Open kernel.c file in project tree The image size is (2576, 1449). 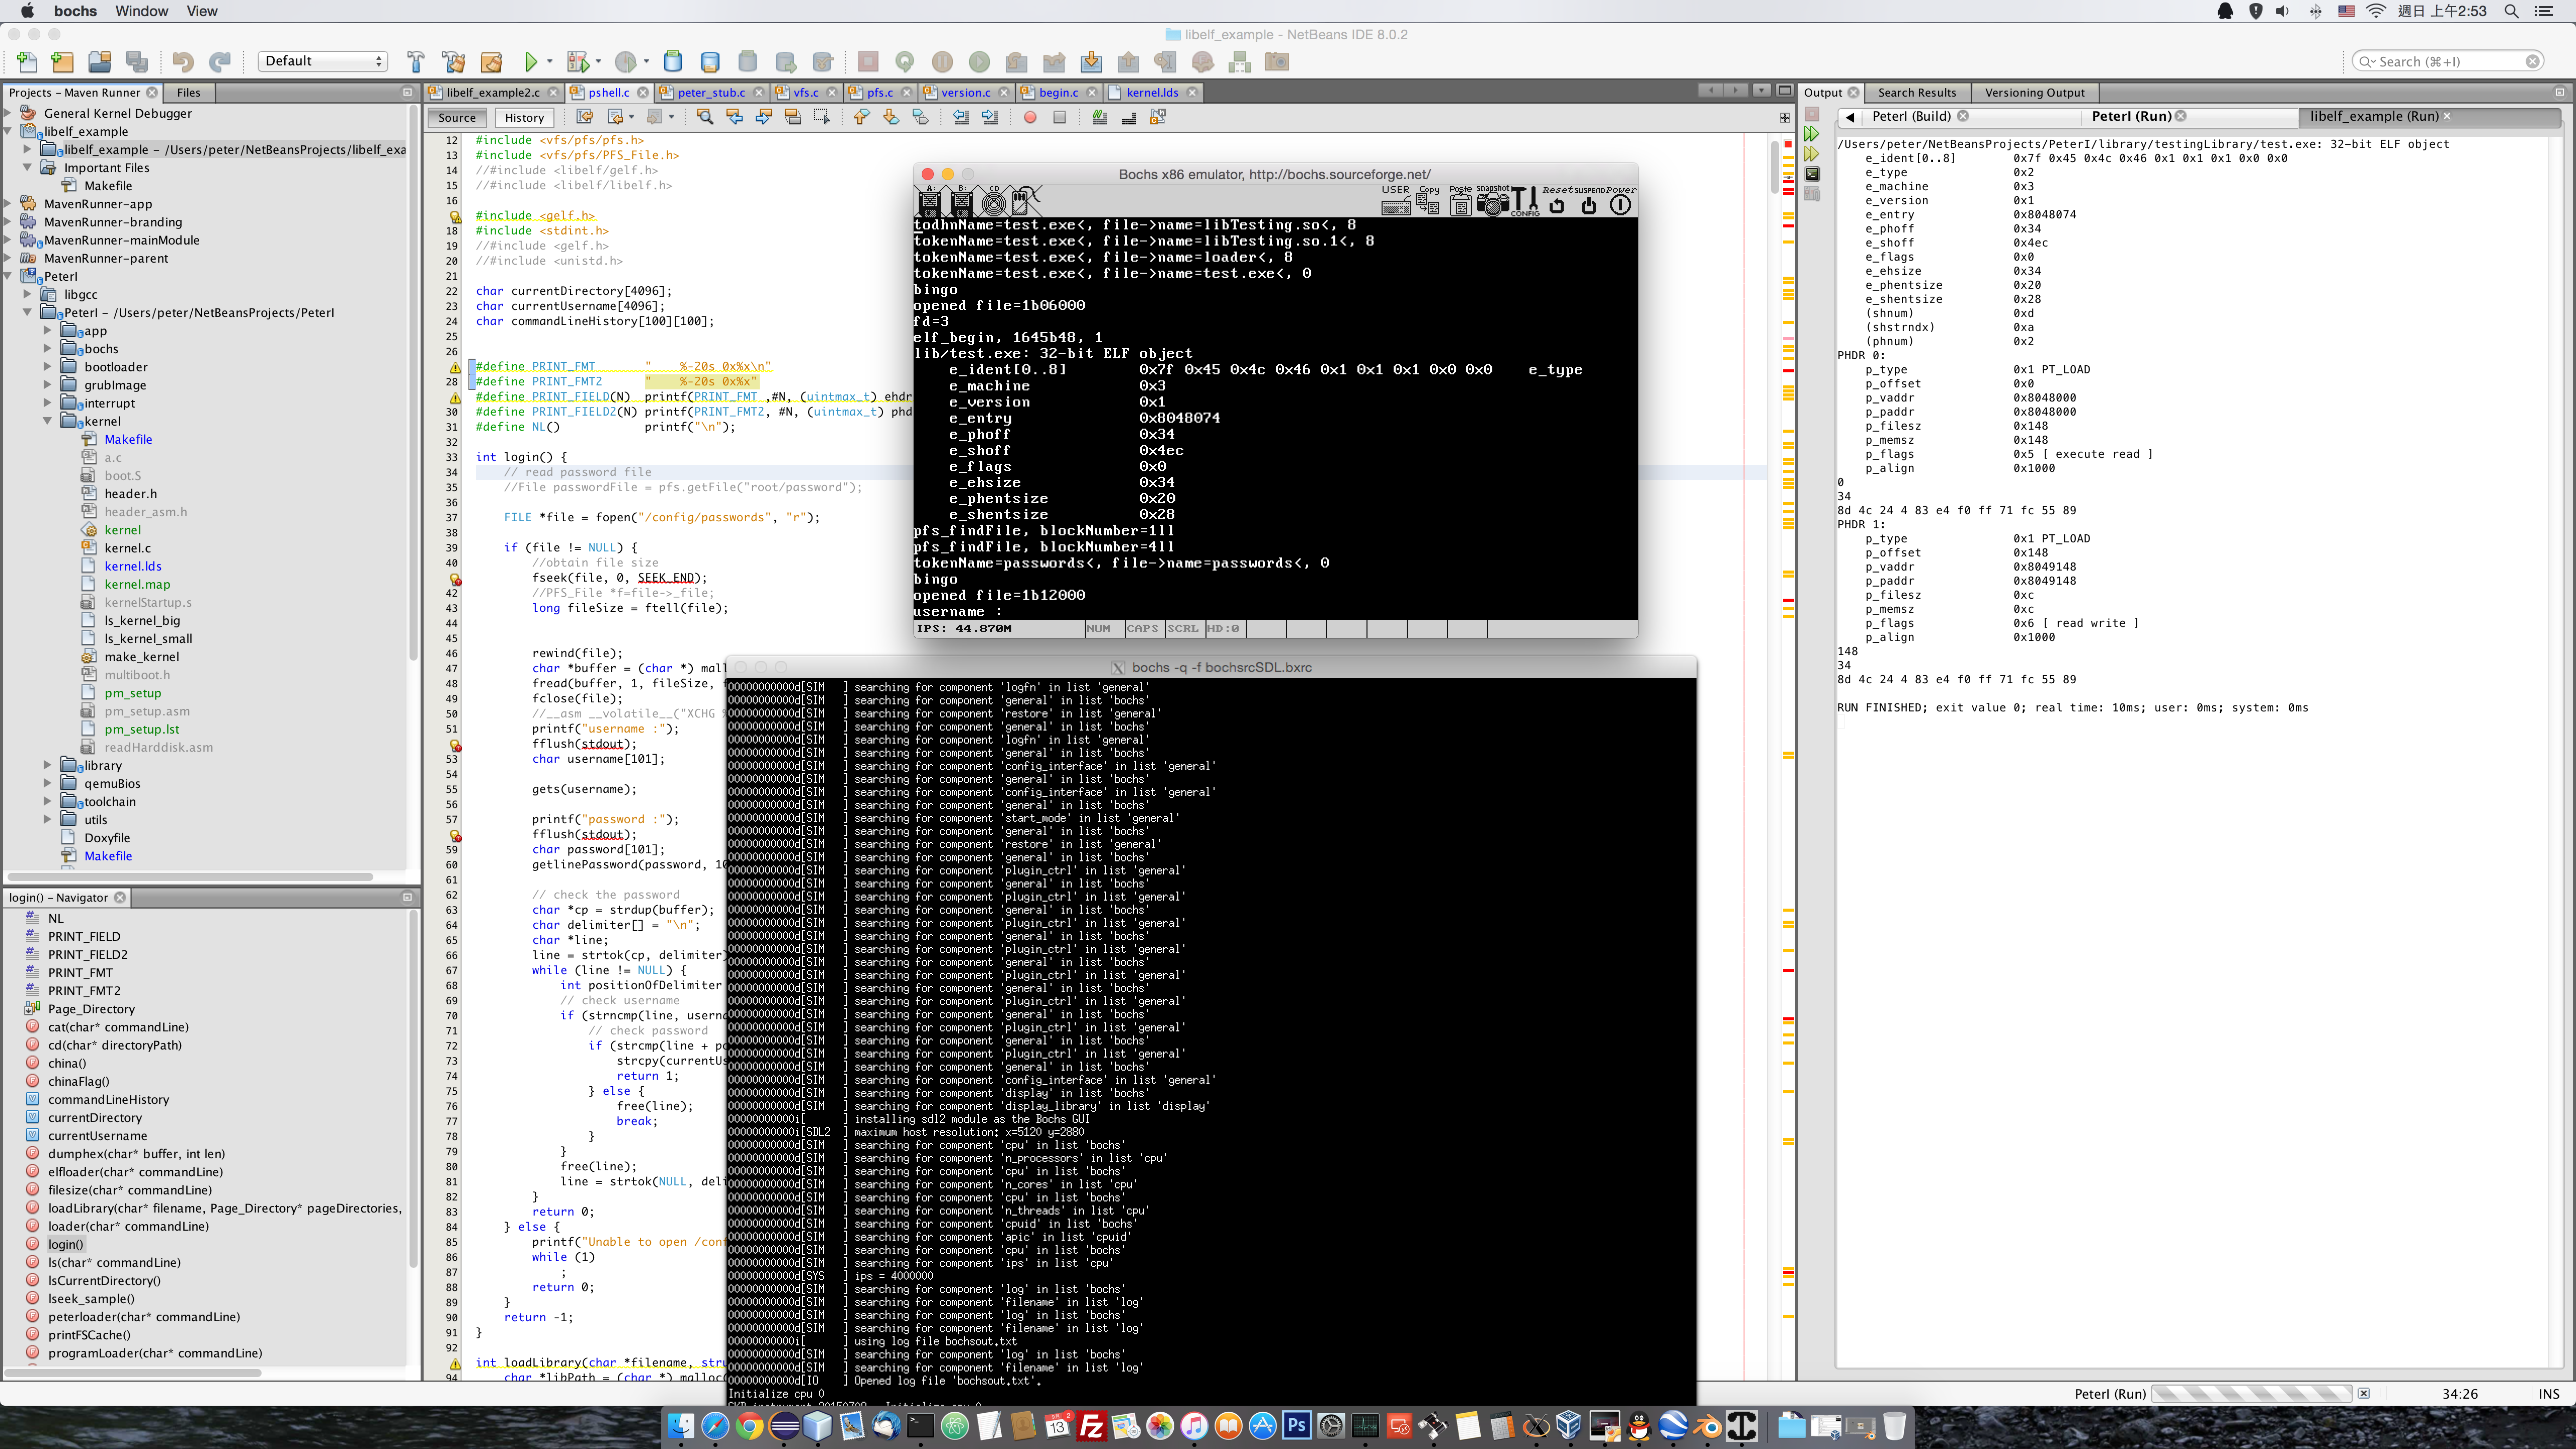[x=128, y=548]
